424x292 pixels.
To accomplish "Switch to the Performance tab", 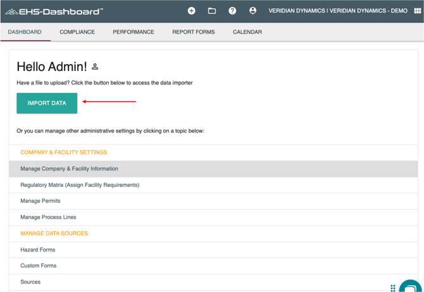I will click(x=134, y=32).
